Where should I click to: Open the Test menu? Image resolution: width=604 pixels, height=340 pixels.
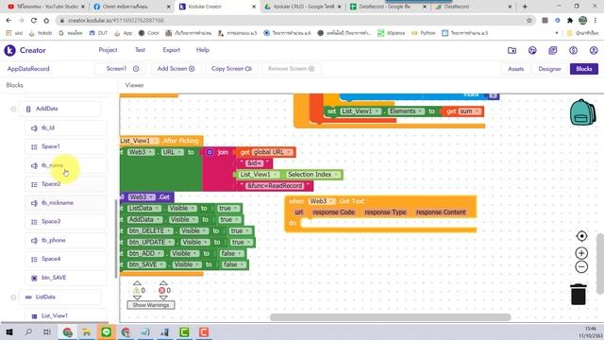141,50
